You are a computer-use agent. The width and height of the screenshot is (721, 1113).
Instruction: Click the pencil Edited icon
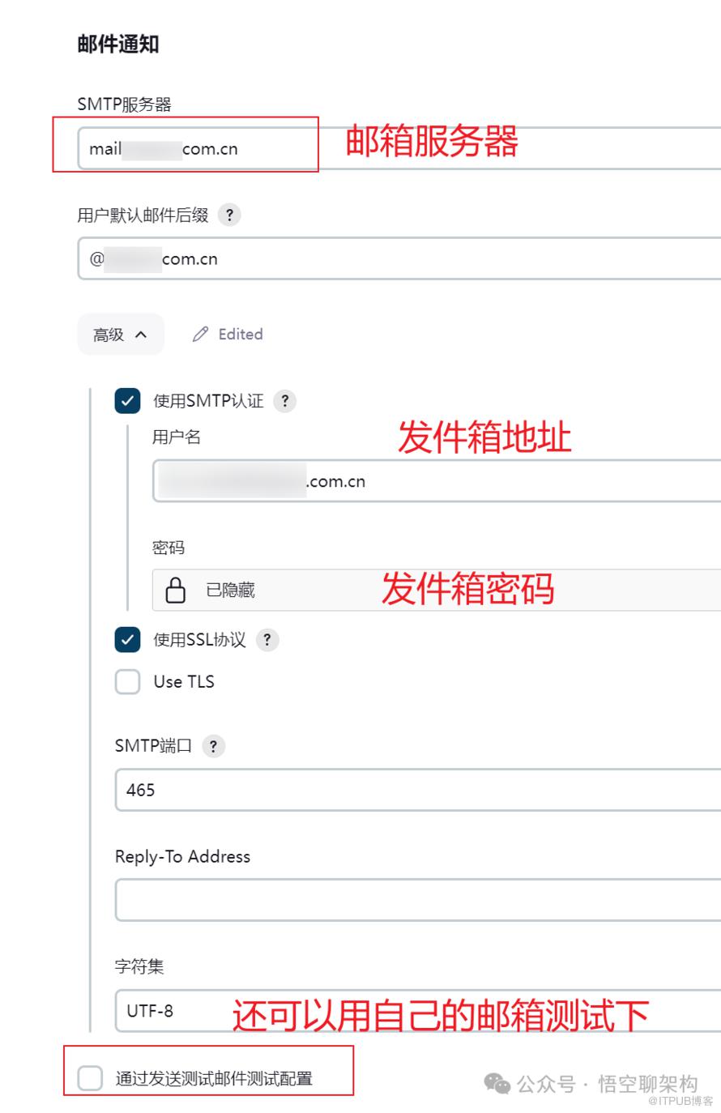[200, 335]
